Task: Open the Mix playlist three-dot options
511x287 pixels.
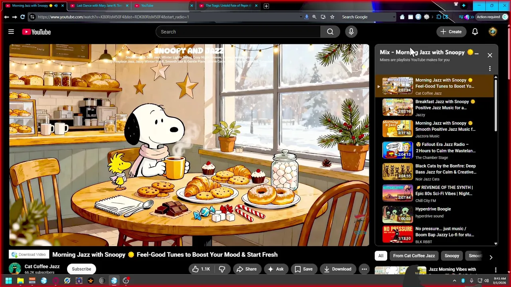Action: (490, 69)
